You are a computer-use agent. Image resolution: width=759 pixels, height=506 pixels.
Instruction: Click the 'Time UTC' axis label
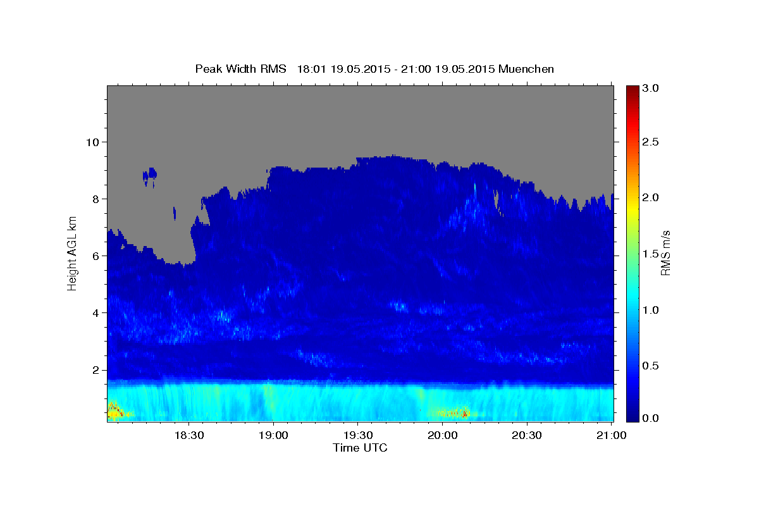tap(360, 448)
